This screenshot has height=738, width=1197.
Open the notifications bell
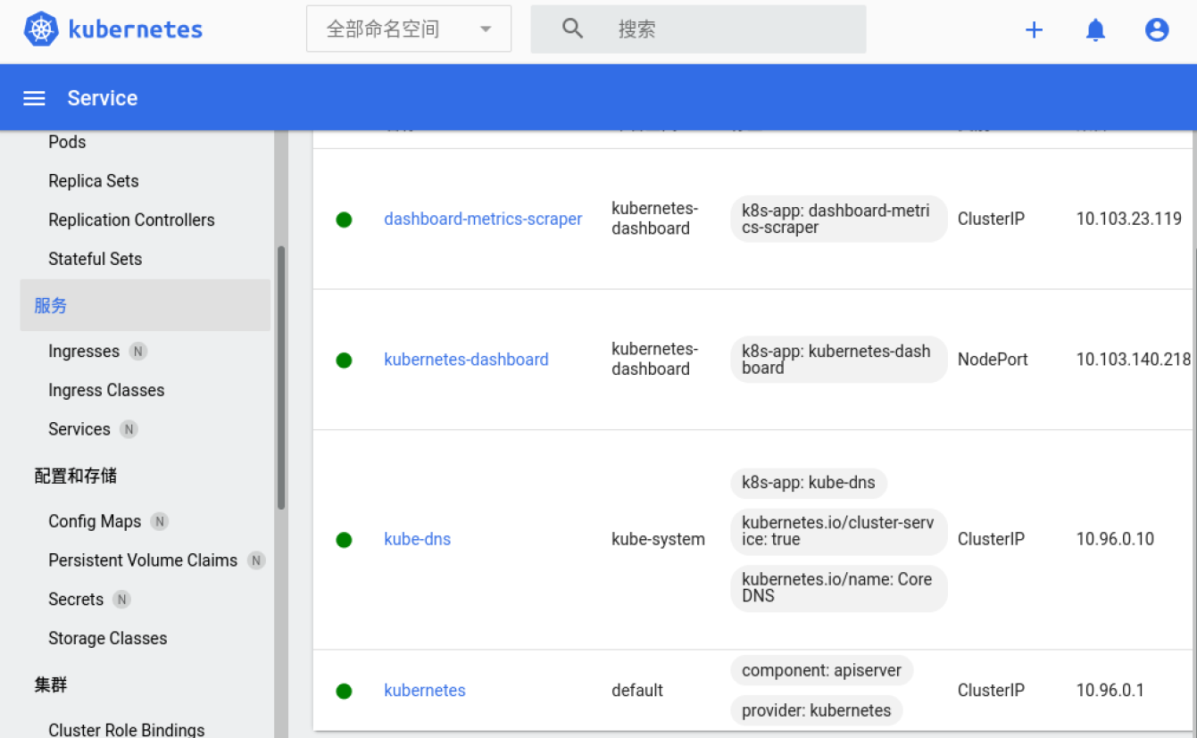tap(1095, 29)
